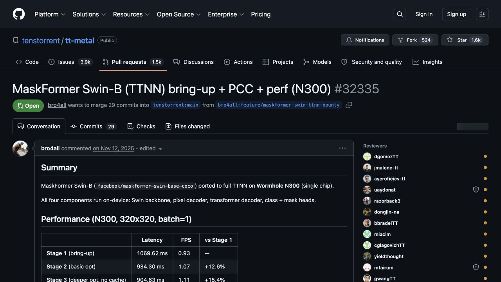This screenshot has width=501, height=282.
Task: Open the Pull requests tab
Action: point(133,62)
